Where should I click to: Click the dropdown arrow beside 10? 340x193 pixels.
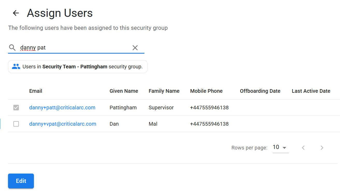coord(284,148)
